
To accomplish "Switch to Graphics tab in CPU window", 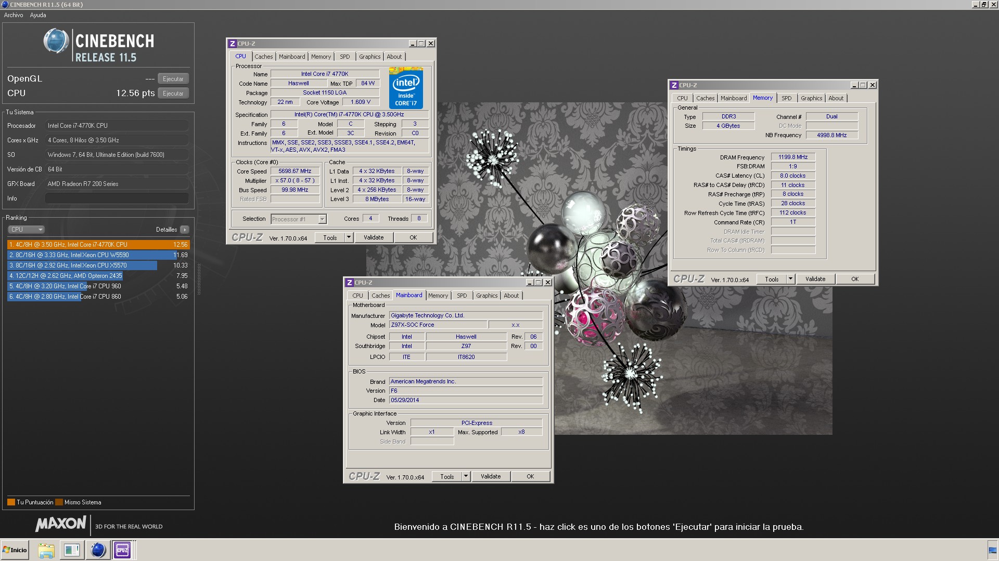I will [x=370, y=57].
